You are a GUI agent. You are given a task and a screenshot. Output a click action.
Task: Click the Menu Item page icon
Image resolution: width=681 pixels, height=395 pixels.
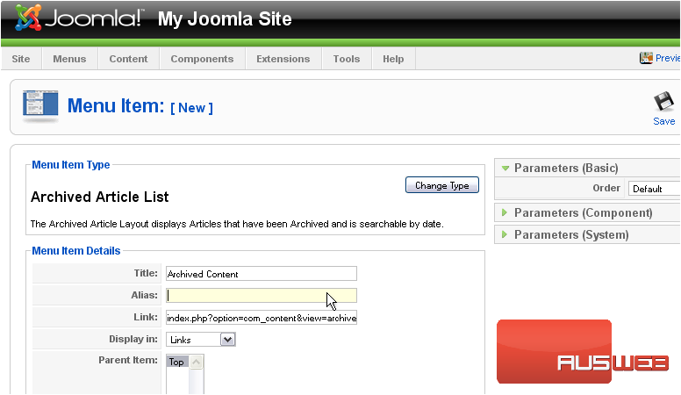(x=40, y=105)
